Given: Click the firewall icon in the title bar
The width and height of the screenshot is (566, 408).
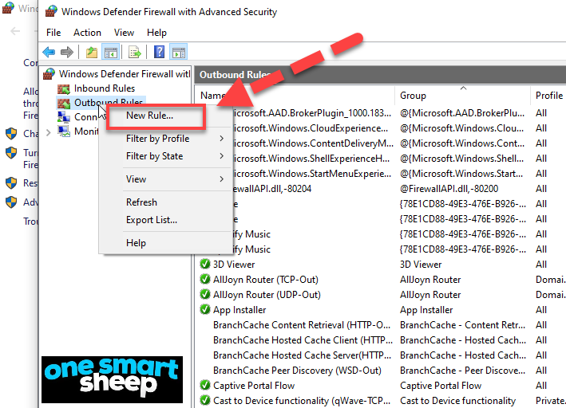Looking at the screenshot, I should click(51, 11).
